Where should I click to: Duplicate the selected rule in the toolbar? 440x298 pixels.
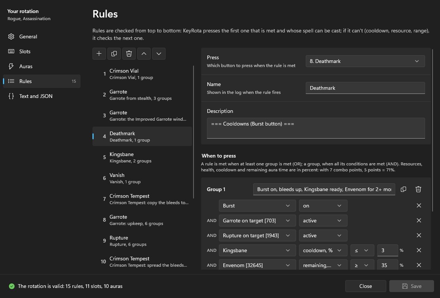click(114, 54)
